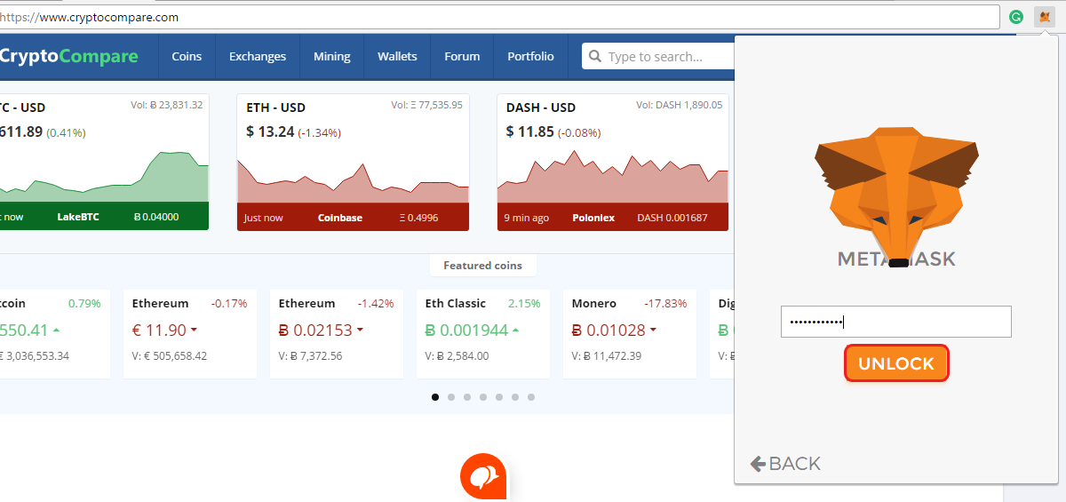This screenshot has width=1066, height=502.
Task: Click the $ 13.24 ETH price
Action: 270,132
